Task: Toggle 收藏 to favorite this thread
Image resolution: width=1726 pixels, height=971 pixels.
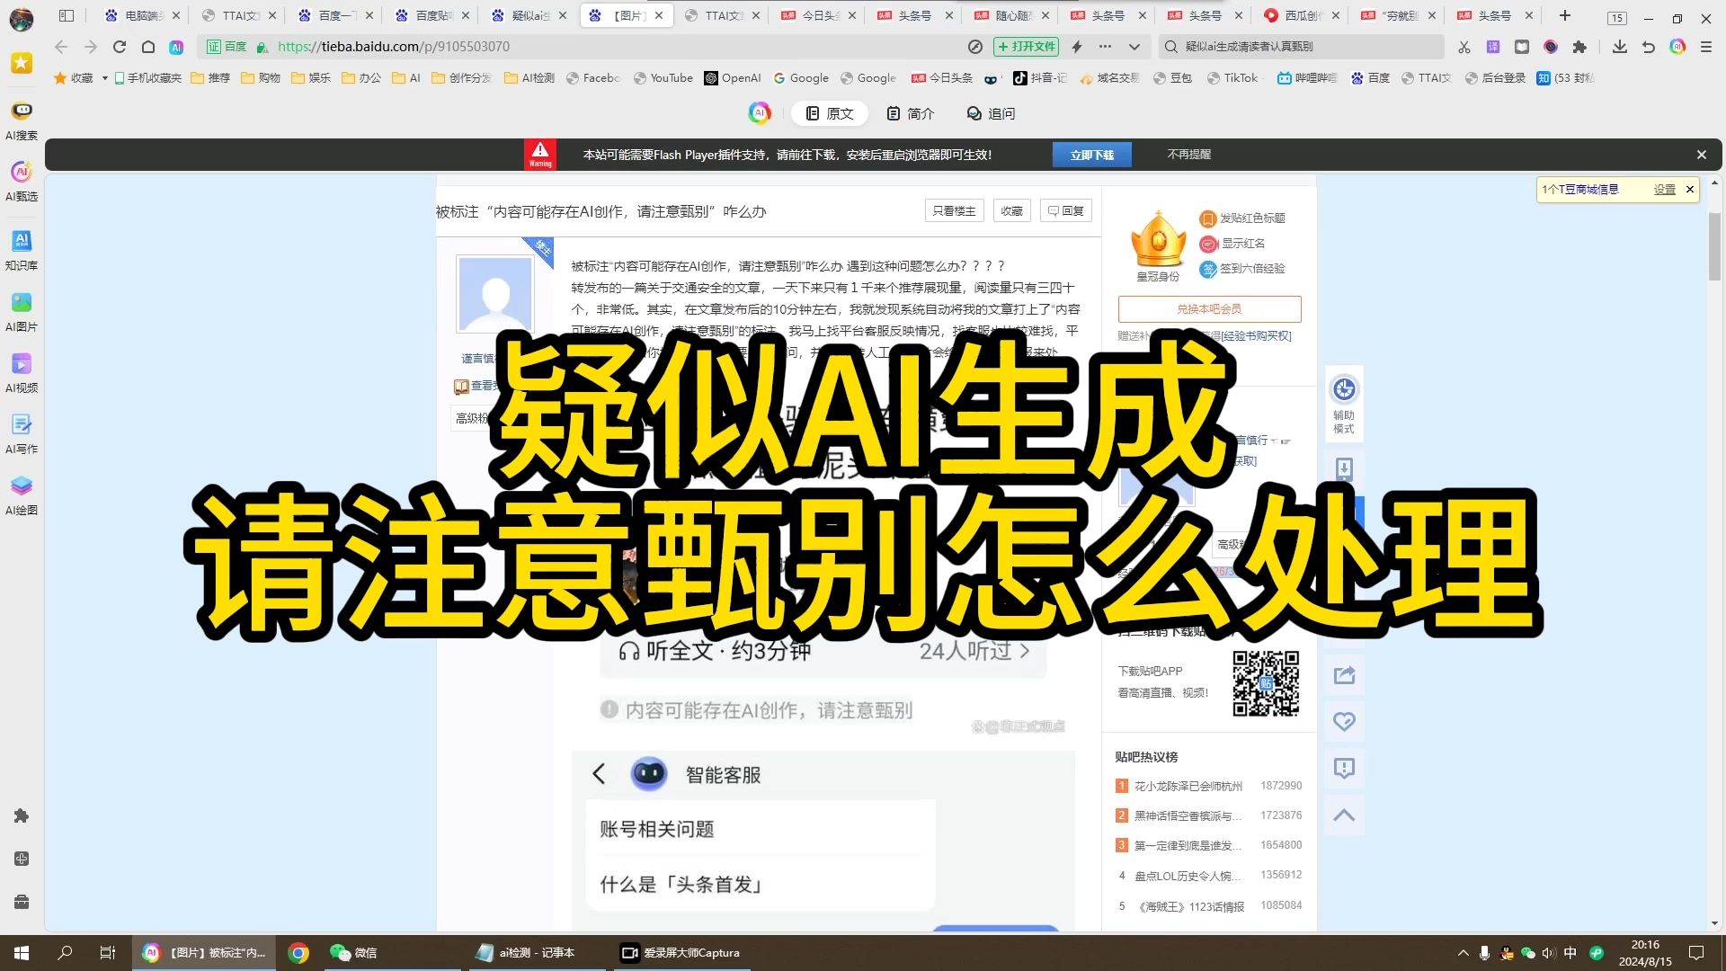Action: (1010, 210)
